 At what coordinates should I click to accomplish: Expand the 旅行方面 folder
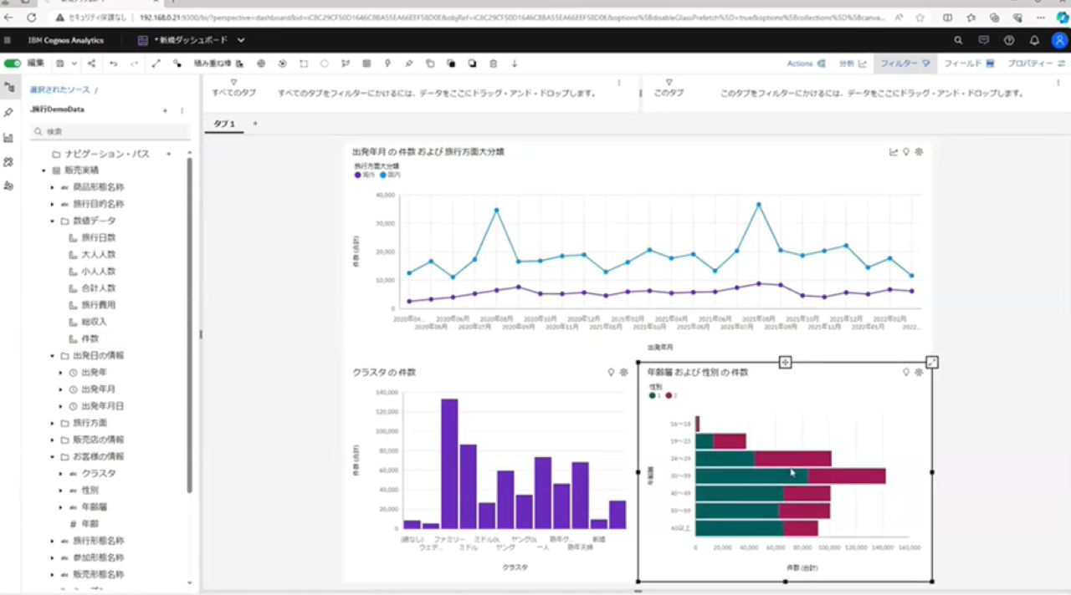(52, 423)
